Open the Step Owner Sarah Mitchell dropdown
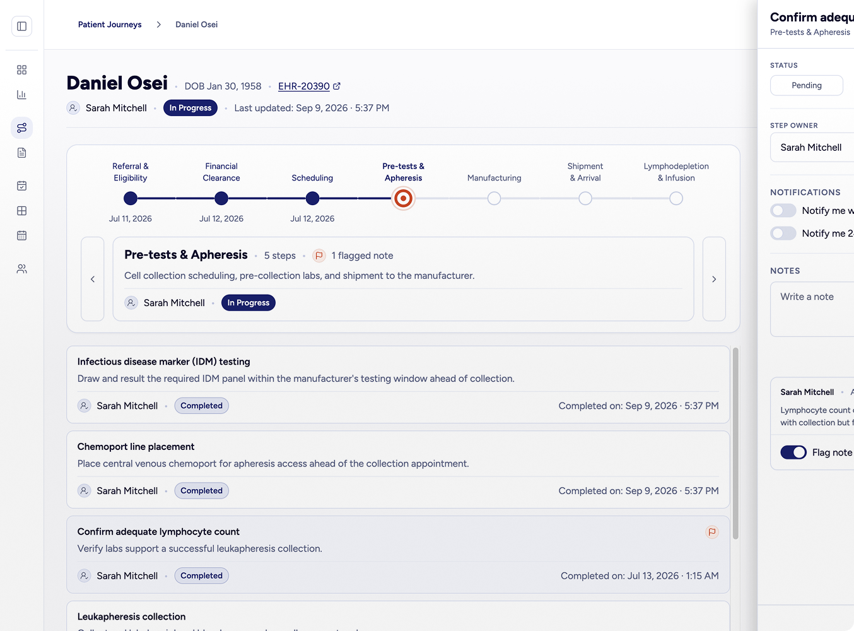Image resolution: width=854 pixels, height=631 pixels. [x=812, y=148]
